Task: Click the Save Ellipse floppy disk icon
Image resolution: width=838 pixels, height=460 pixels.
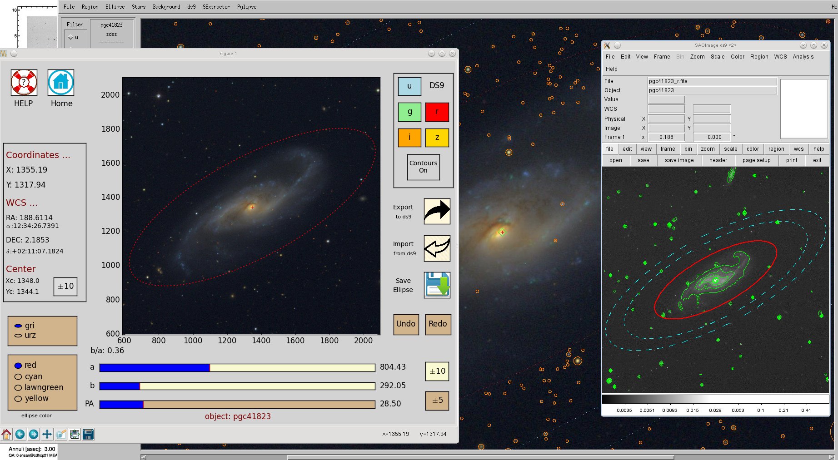Action: tap(437, 285)
